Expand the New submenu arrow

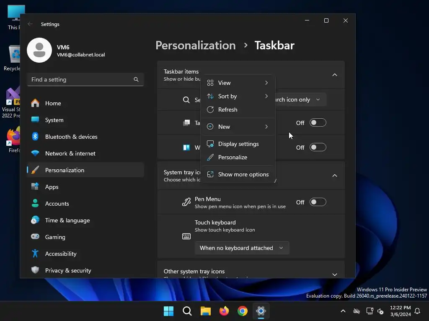point(266,127)
